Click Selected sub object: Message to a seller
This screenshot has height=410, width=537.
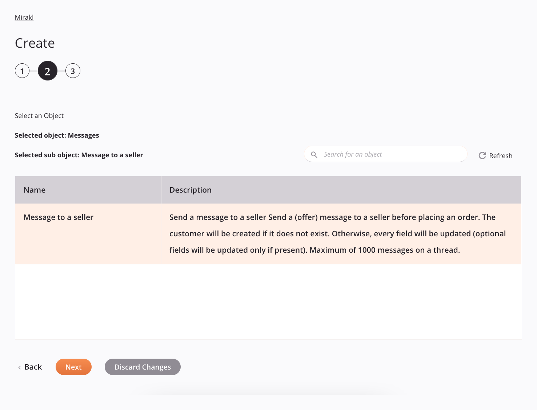(79, 155)
